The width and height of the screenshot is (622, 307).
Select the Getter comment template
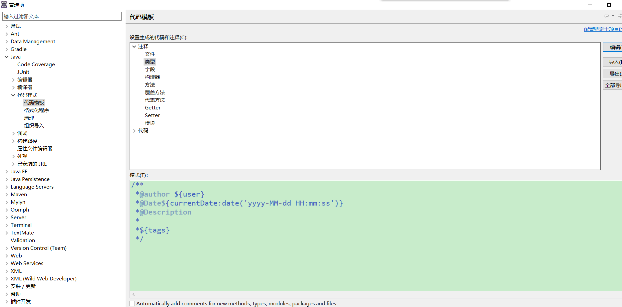(153, 108)
